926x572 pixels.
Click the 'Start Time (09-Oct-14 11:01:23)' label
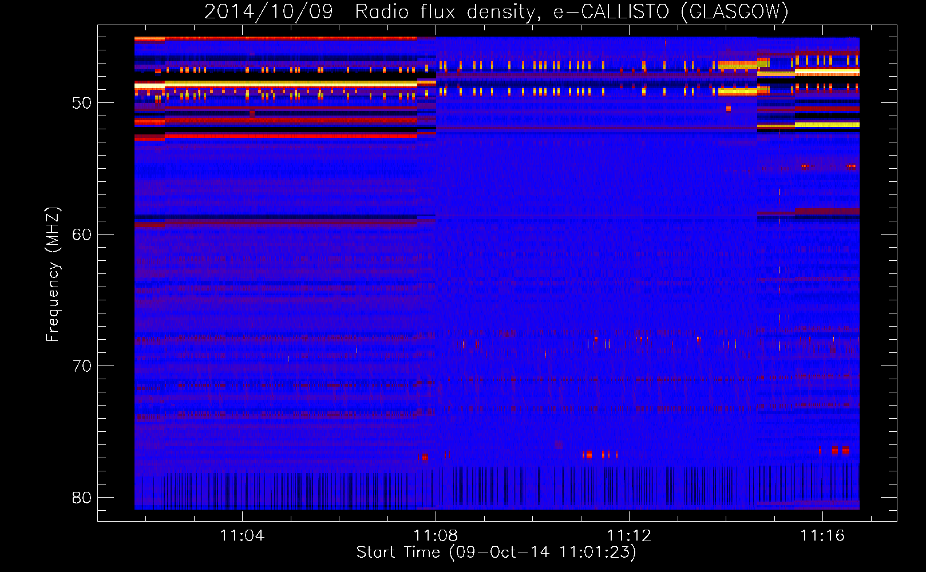pos(496,552)
